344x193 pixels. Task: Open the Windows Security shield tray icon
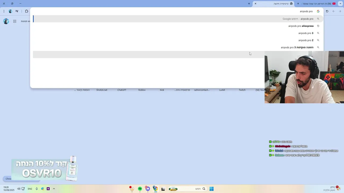(x=42, y=189)
